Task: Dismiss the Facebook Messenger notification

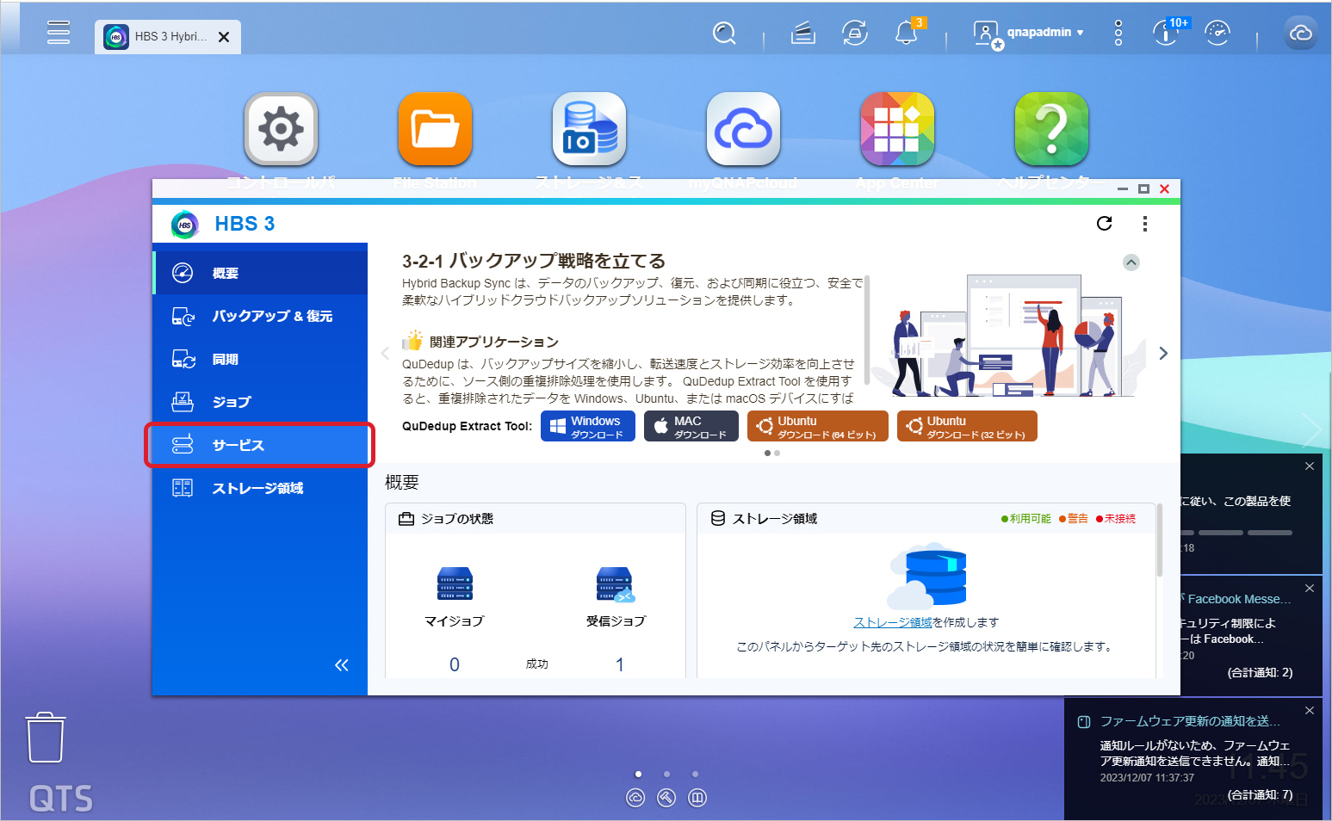Action: coord(1310,588)
